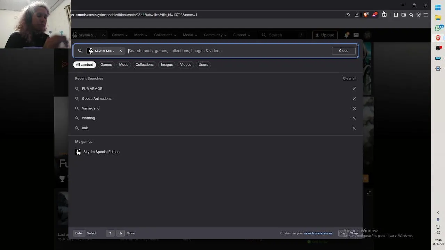Open recent search Goetia Animations
The width and height of the screenshot is (445, 250).
(216, 99)
